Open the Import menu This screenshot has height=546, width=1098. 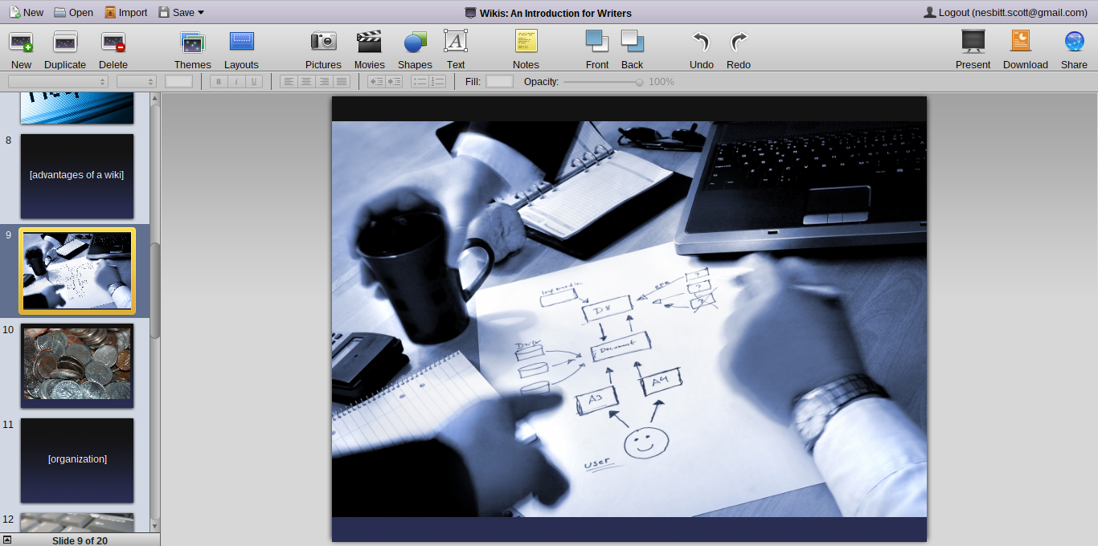(x=125, y=12)
